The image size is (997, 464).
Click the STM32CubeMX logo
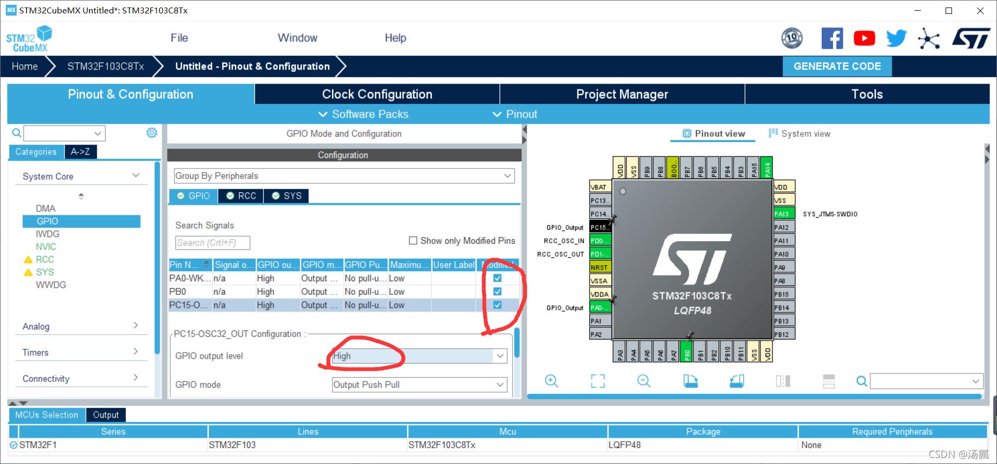point(29,39)
